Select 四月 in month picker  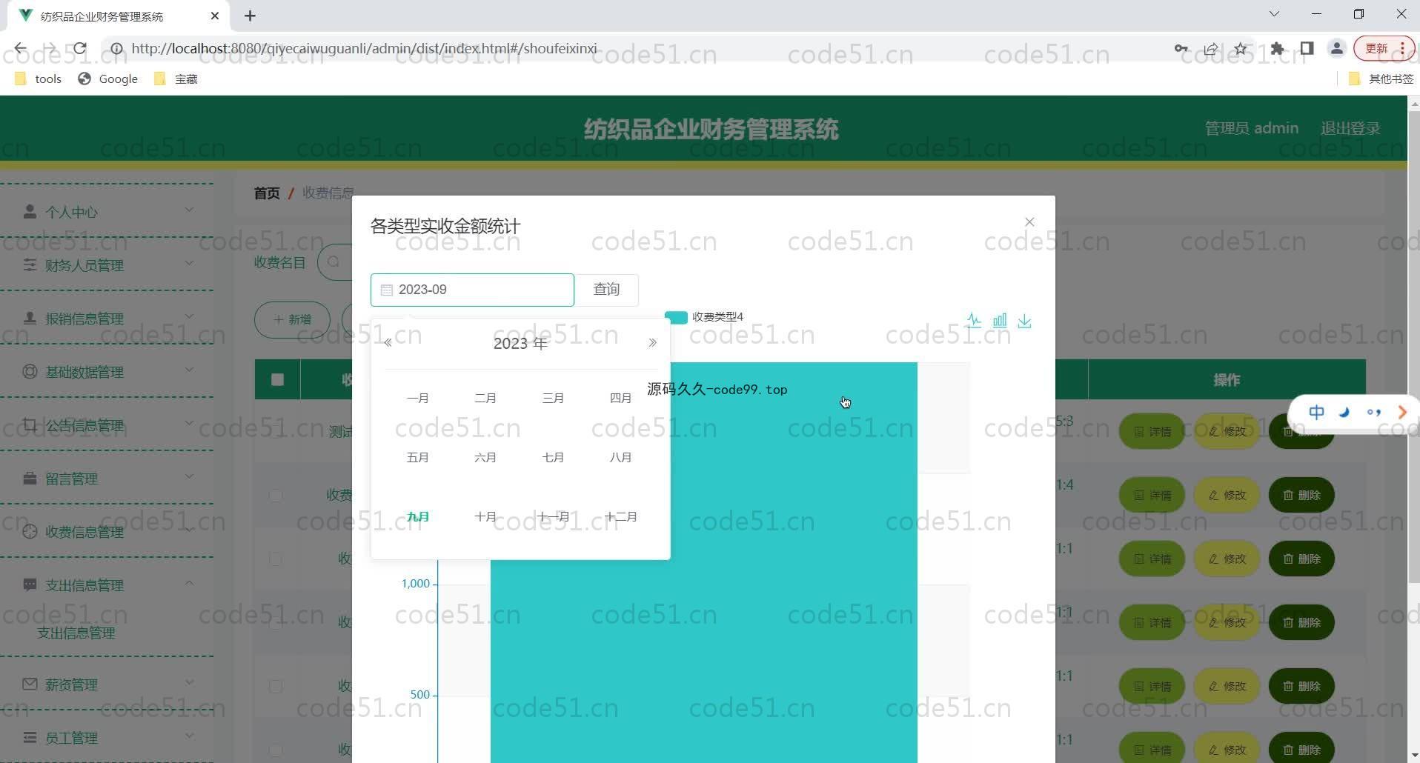[x=620, y=399]
